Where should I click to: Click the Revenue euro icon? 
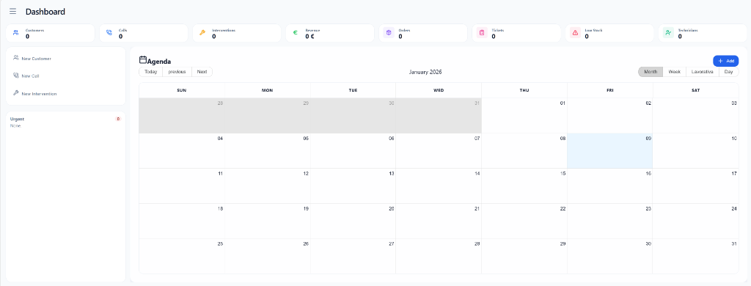tap(296, 33)
